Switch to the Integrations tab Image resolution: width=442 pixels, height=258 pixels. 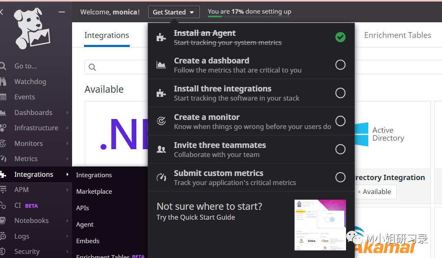(x=107, y=35)
